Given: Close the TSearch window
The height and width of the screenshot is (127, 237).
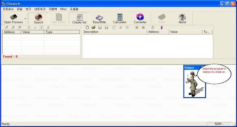Looking at the screenshot, I should 233,4.
